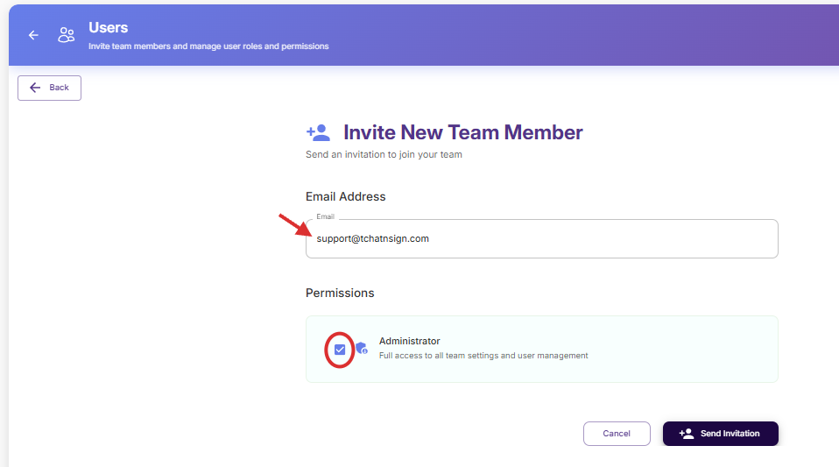Uncheck the Administrator permission checkbox
Screen dimensions: 839x467
coord(340,350)
